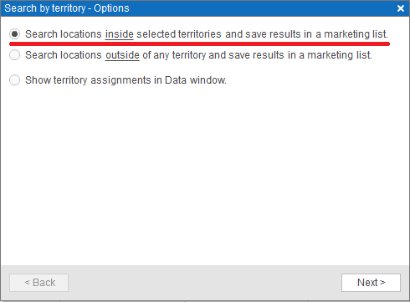Click the underlined word 'outside'
This screenshot has width=410, height=302.
[x=122, y=55]
